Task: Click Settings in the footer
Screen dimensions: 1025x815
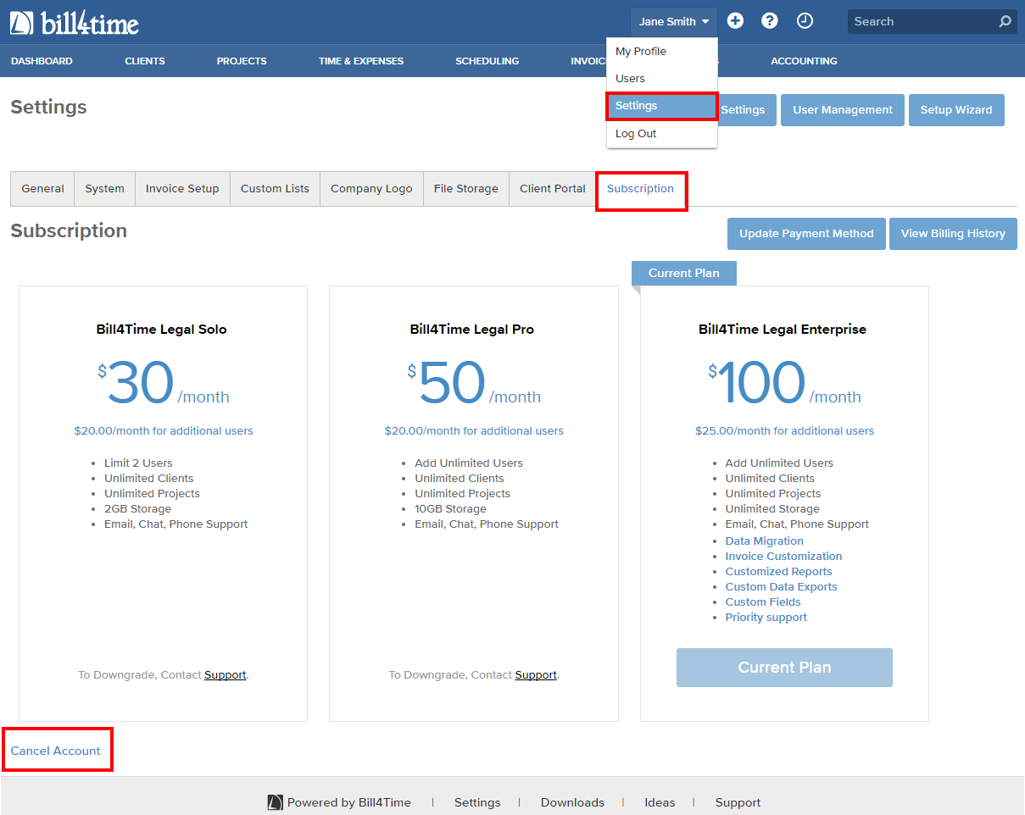Action: tap(477, 802)
